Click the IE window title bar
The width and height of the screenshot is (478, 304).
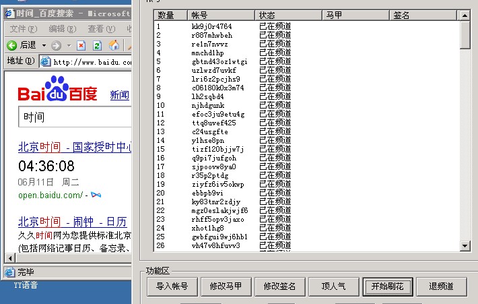click(68, 13)
